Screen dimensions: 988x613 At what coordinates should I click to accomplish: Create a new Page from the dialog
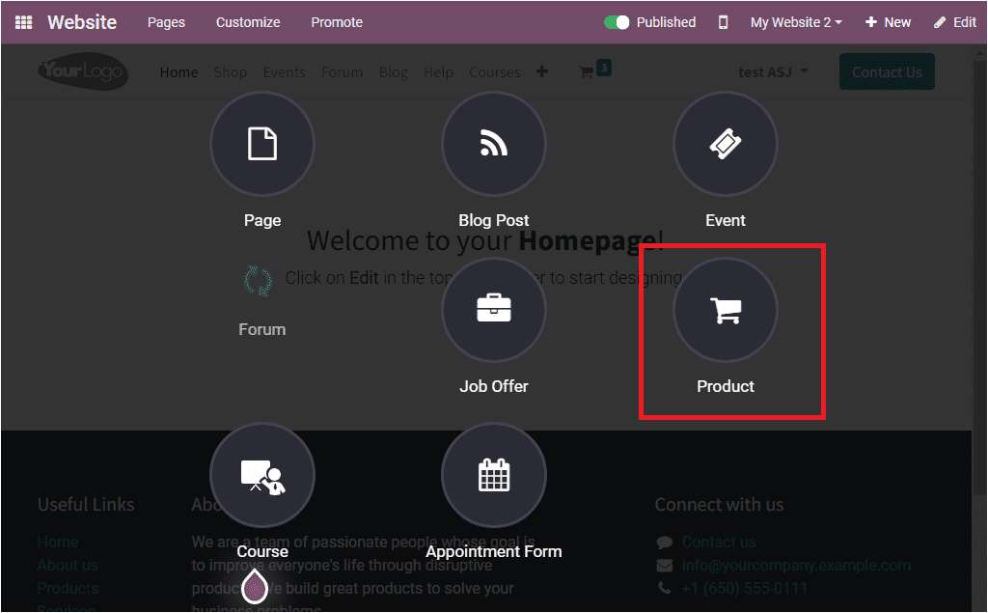[261, 143]
